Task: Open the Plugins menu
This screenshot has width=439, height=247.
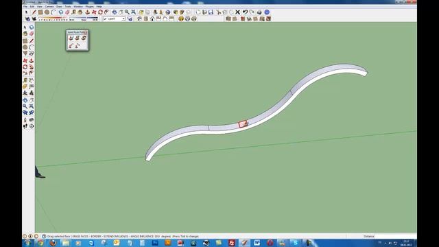Action: click(90, 6)
